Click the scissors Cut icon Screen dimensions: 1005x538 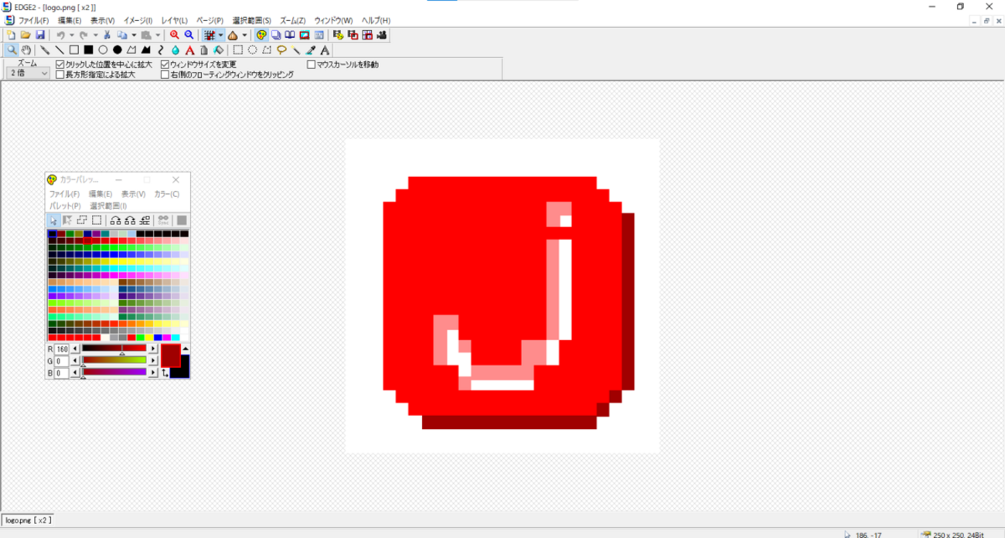[x=107, y=35]
